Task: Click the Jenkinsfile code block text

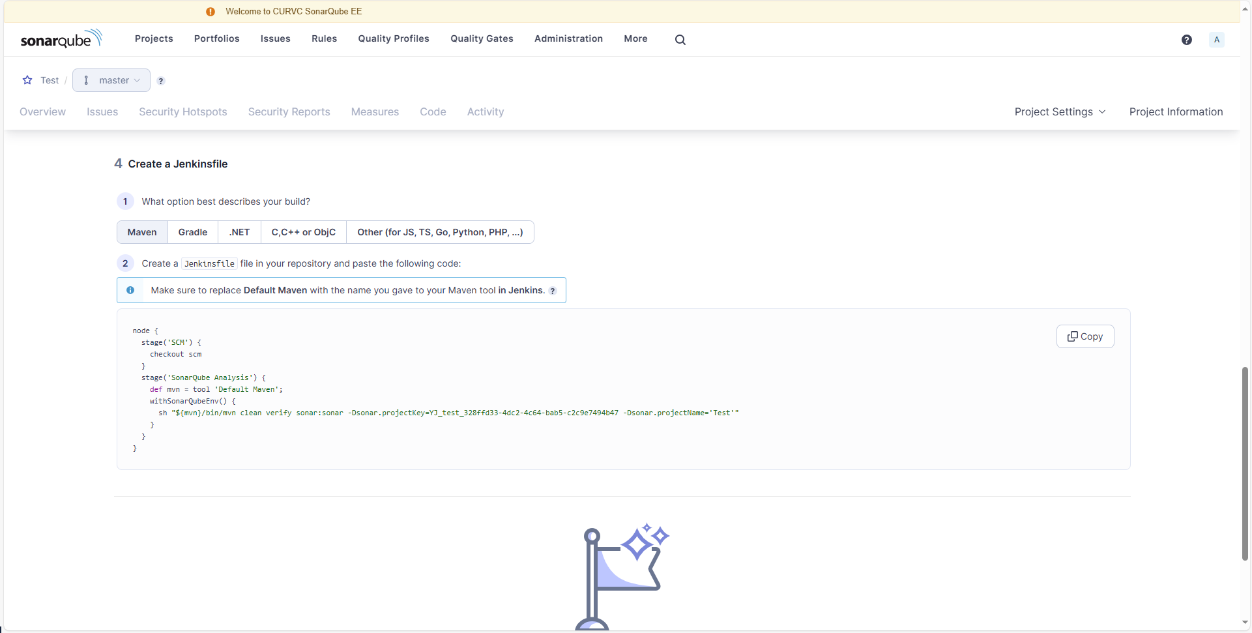Action: [435, 389]
